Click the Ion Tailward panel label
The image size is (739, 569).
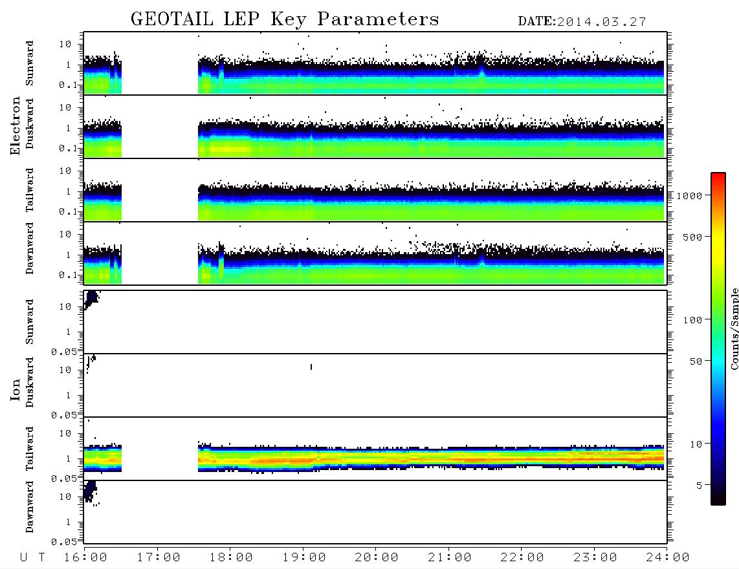point(30,449)
